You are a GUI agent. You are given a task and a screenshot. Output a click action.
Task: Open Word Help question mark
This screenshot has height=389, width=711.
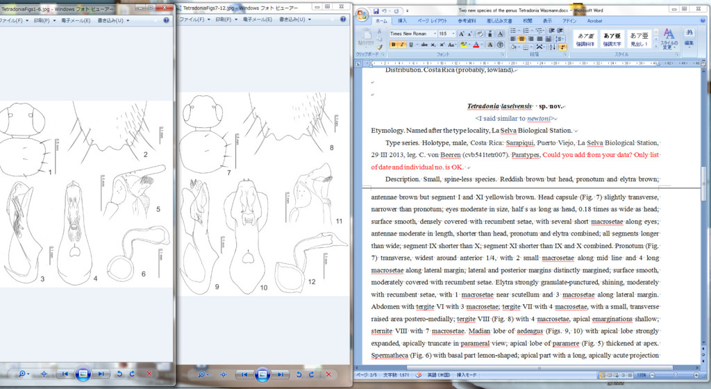tap(703, 20)
